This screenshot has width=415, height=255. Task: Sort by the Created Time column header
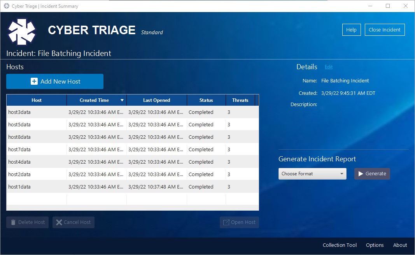tap(96, 100)
